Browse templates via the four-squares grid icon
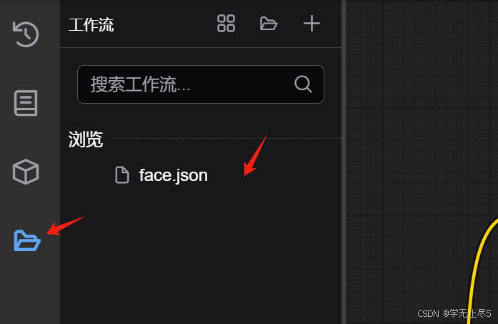Viewport: 498px width, 324px height. click(x=226, y=24)
